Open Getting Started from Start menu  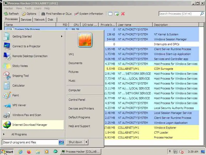coord(33,36)
